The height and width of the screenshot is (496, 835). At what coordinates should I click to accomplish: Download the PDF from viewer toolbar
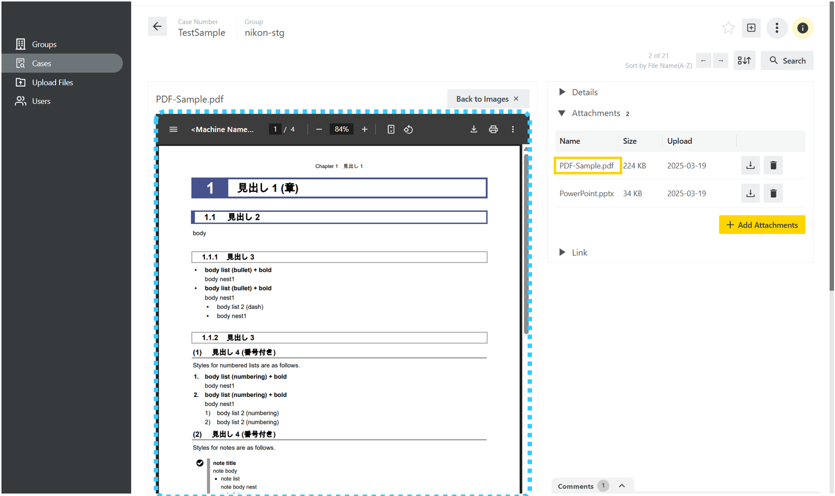(x=473, y=129)
